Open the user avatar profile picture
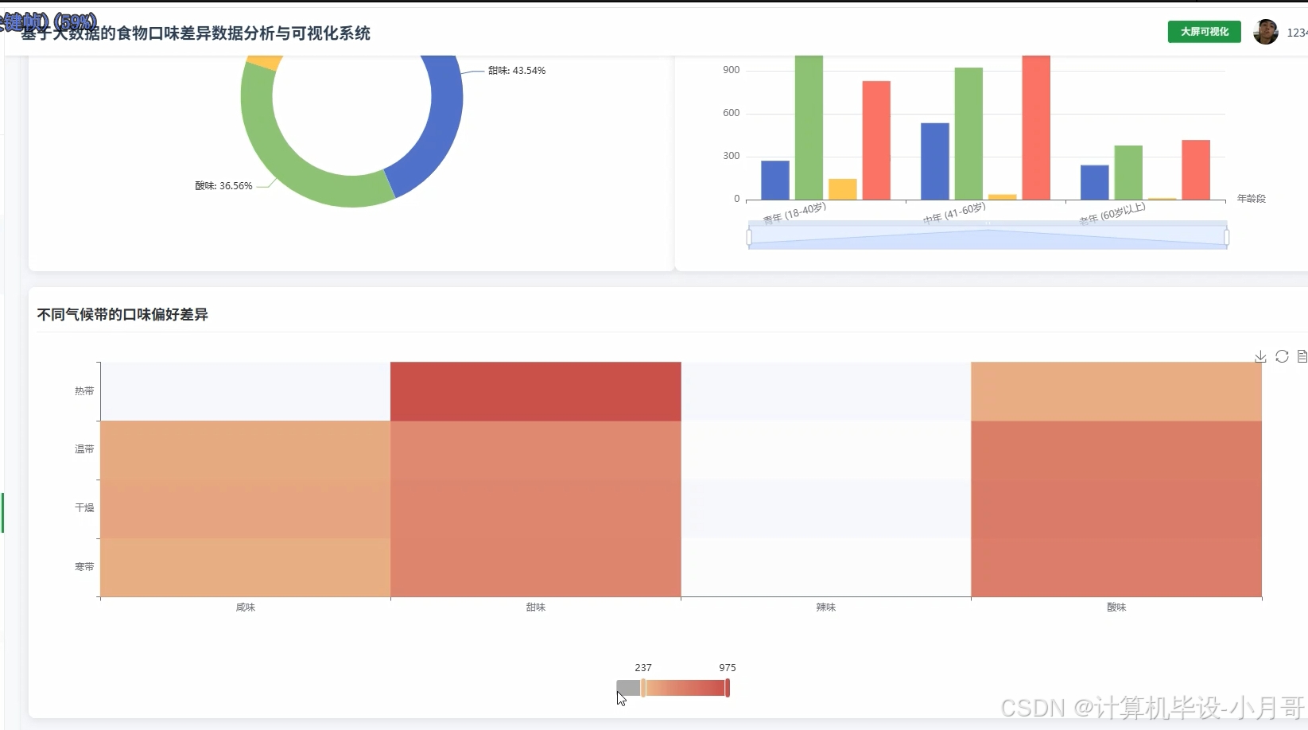This screenshot has height=730, width=1308. [x=1265, y=32]
